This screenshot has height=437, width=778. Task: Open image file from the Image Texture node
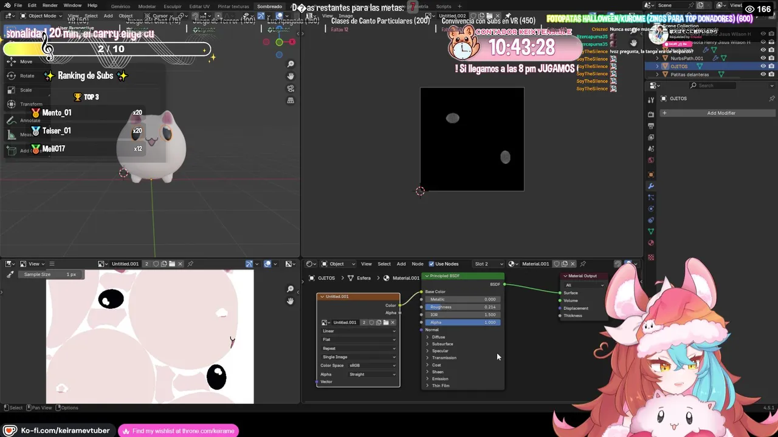[x=385, y=322]
